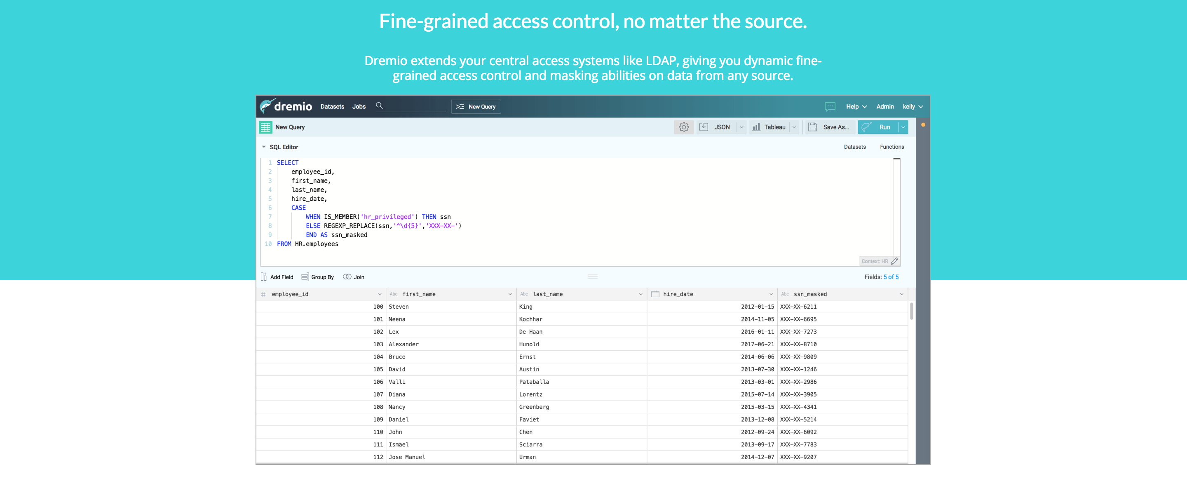Viewport: 1187px width, 483px height.
Task: Click the XXX-XX-7273 cell
Action: [x=842, y=331]
